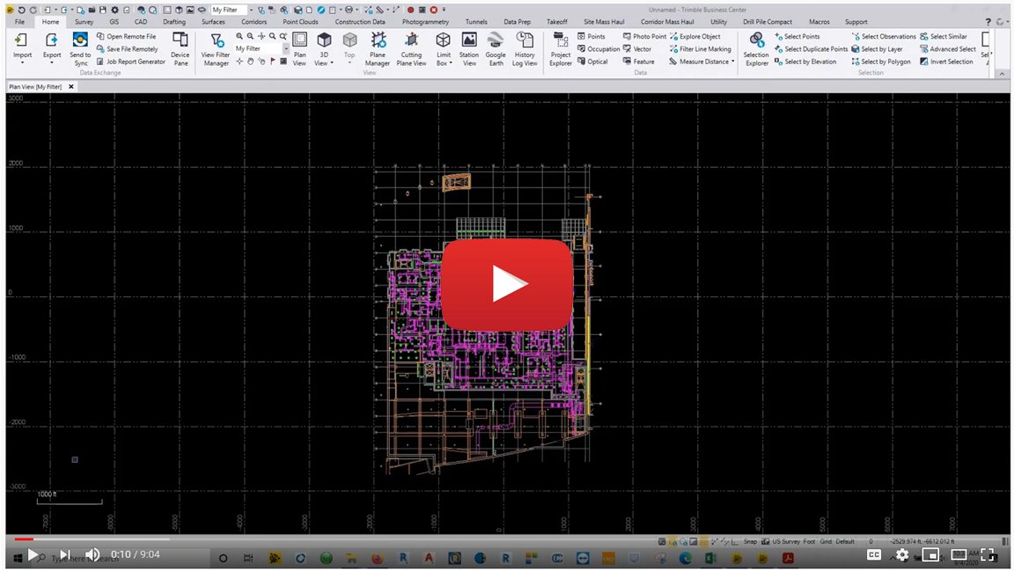The height and width of the screenshot is (570, 1014).
Task: Open Send to Sync tool
Action: (x=80, y=48)
